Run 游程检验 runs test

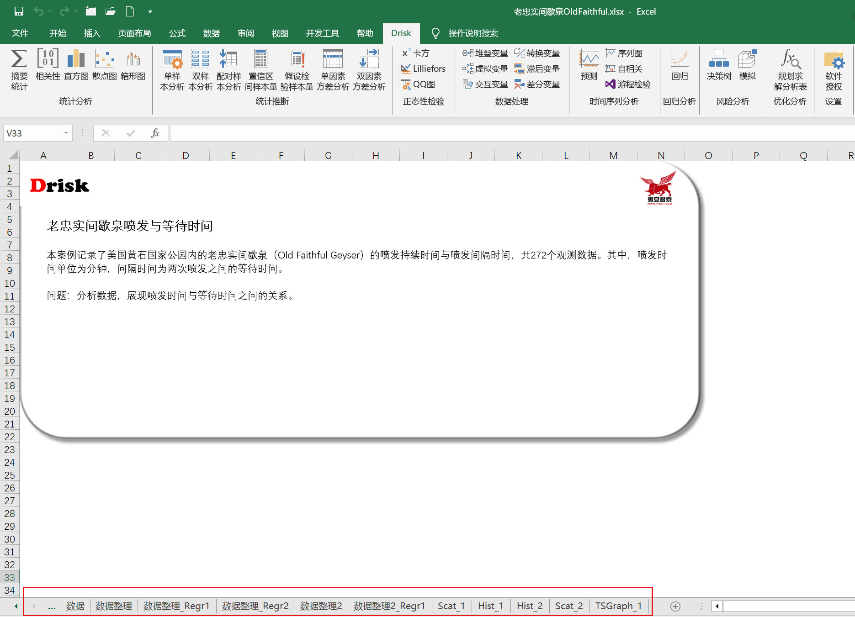tap(628, 84)
